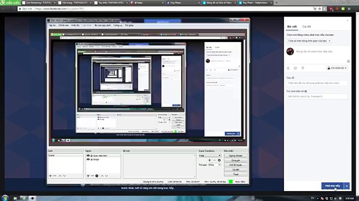Move the selected source down
The height and width of the screenshot is (201, 359).
[x=107, y=176]
